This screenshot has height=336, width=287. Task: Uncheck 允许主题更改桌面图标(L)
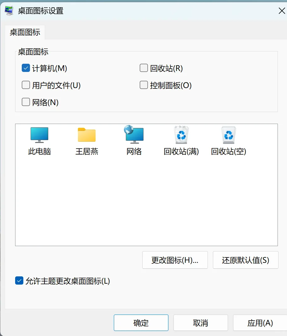(x=19, y=281)
